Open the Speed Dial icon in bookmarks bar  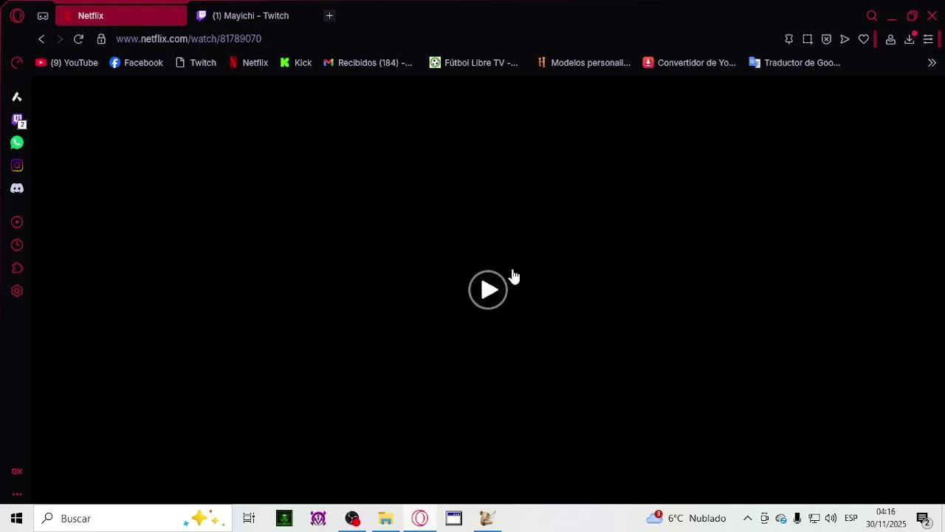[x=17, y=63]
